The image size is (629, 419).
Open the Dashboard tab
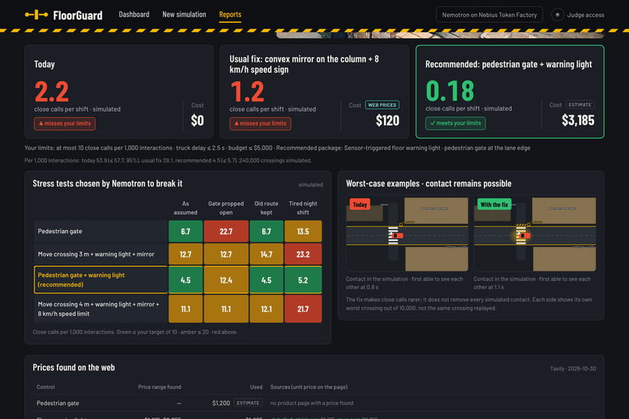click(134, 14)
